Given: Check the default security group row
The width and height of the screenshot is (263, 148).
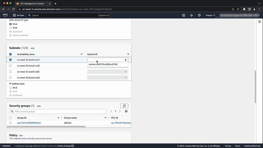Looking at the screenshot, I should 10,123.
